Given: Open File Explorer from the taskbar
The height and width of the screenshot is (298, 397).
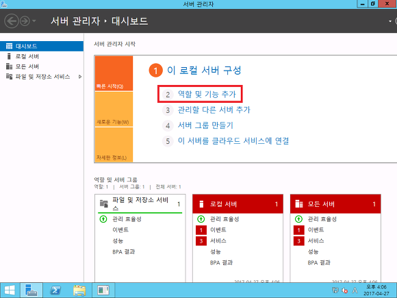Looking at the screenshot, I should click(79, 290).
